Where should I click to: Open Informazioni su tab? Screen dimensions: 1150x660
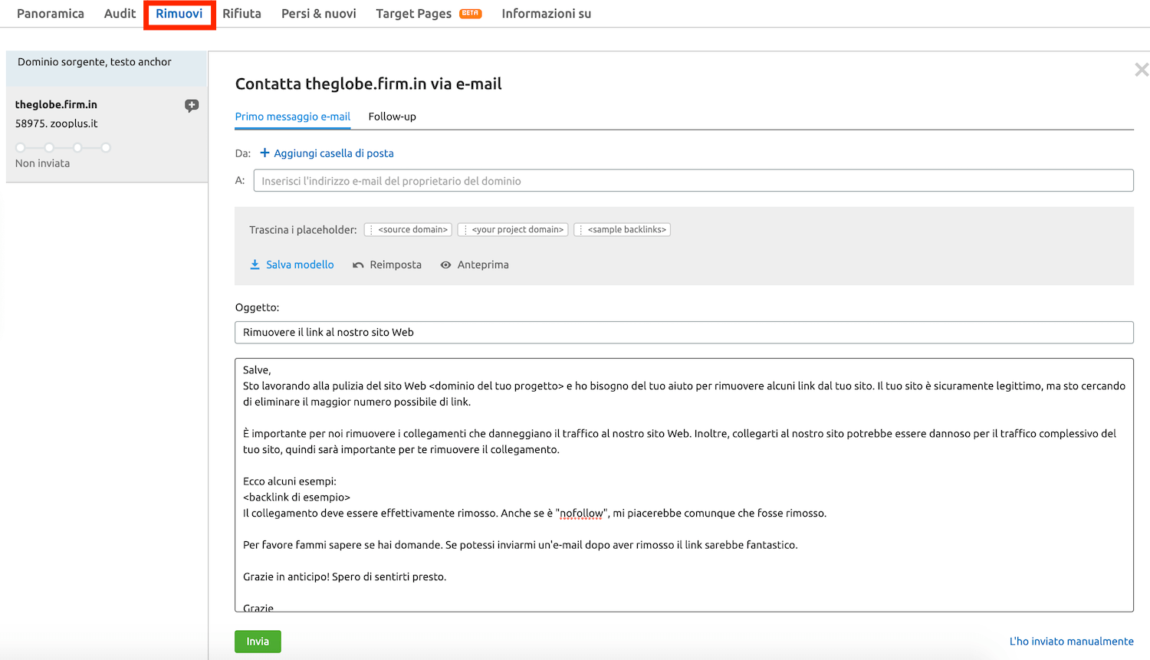tap(546, 14)
